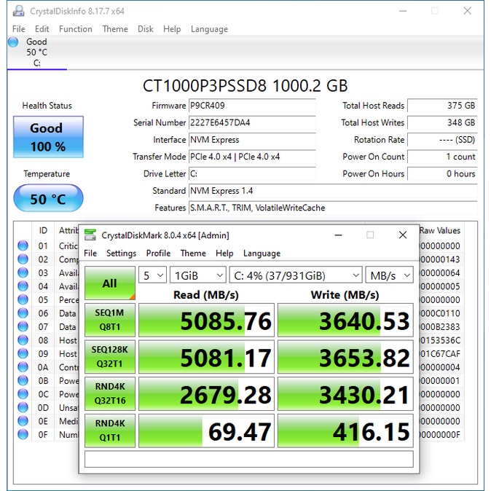Click the Transfer Mode field PCIe 4.0 x4
Screen dimensions: 491x491
tap(252, 157)
